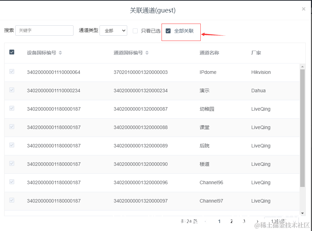Tick the 只看已选 checkbox

coord(135,31)
